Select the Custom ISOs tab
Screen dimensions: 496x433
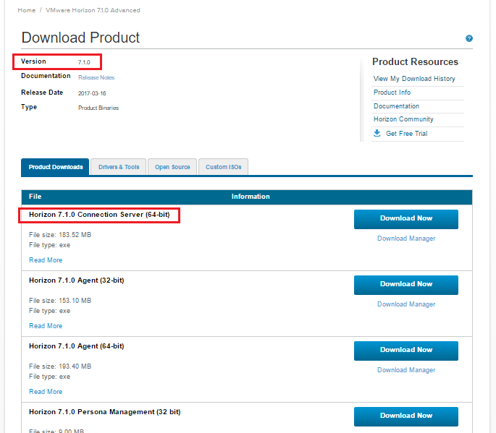tap(223, 167)
